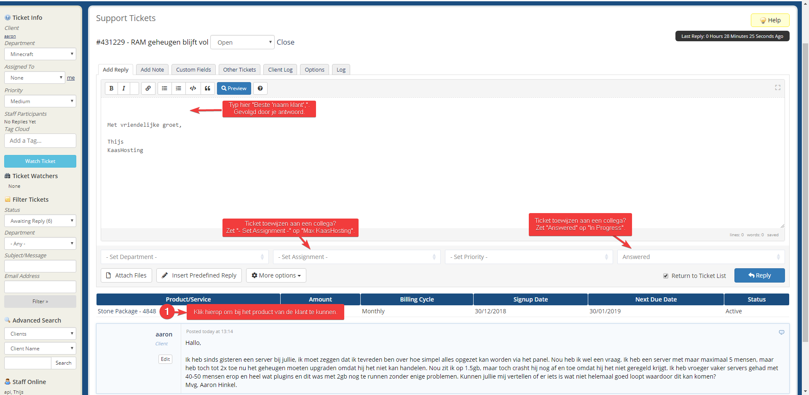This screenshot has height=395, width=809.
Task: Switch to the Add Note tab
Action: 152,70
